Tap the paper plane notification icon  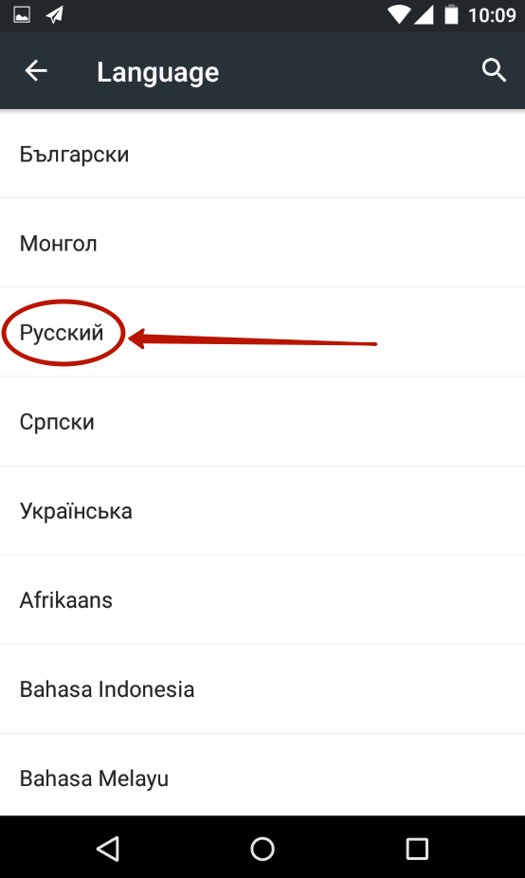tap(54, 15)
